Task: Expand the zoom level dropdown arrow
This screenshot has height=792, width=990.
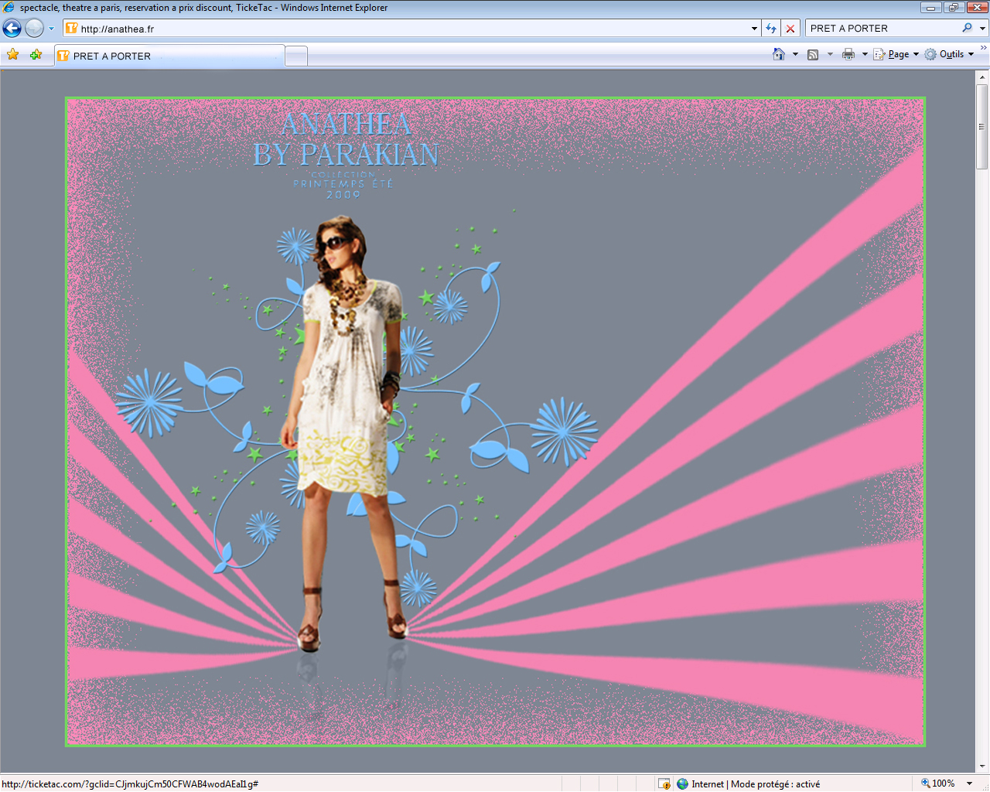Action: [969, 783]
